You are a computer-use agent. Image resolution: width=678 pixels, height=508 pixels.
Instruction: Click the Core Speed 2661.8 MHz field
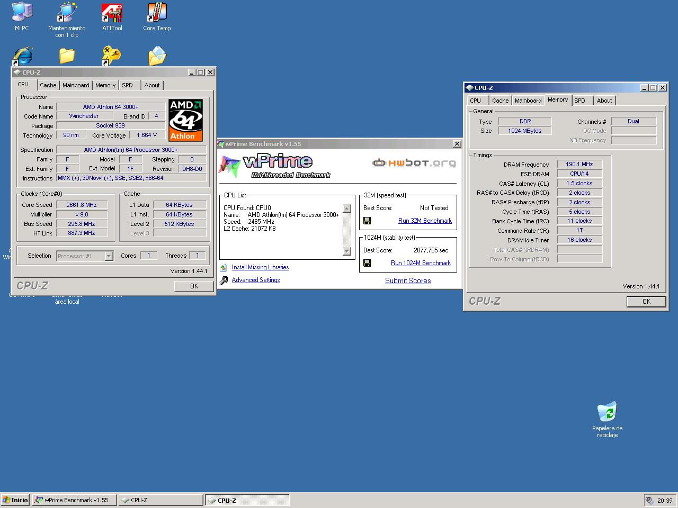pos(82,205)
